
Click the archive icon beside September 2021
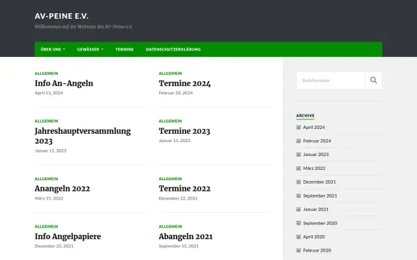point(298,196)
